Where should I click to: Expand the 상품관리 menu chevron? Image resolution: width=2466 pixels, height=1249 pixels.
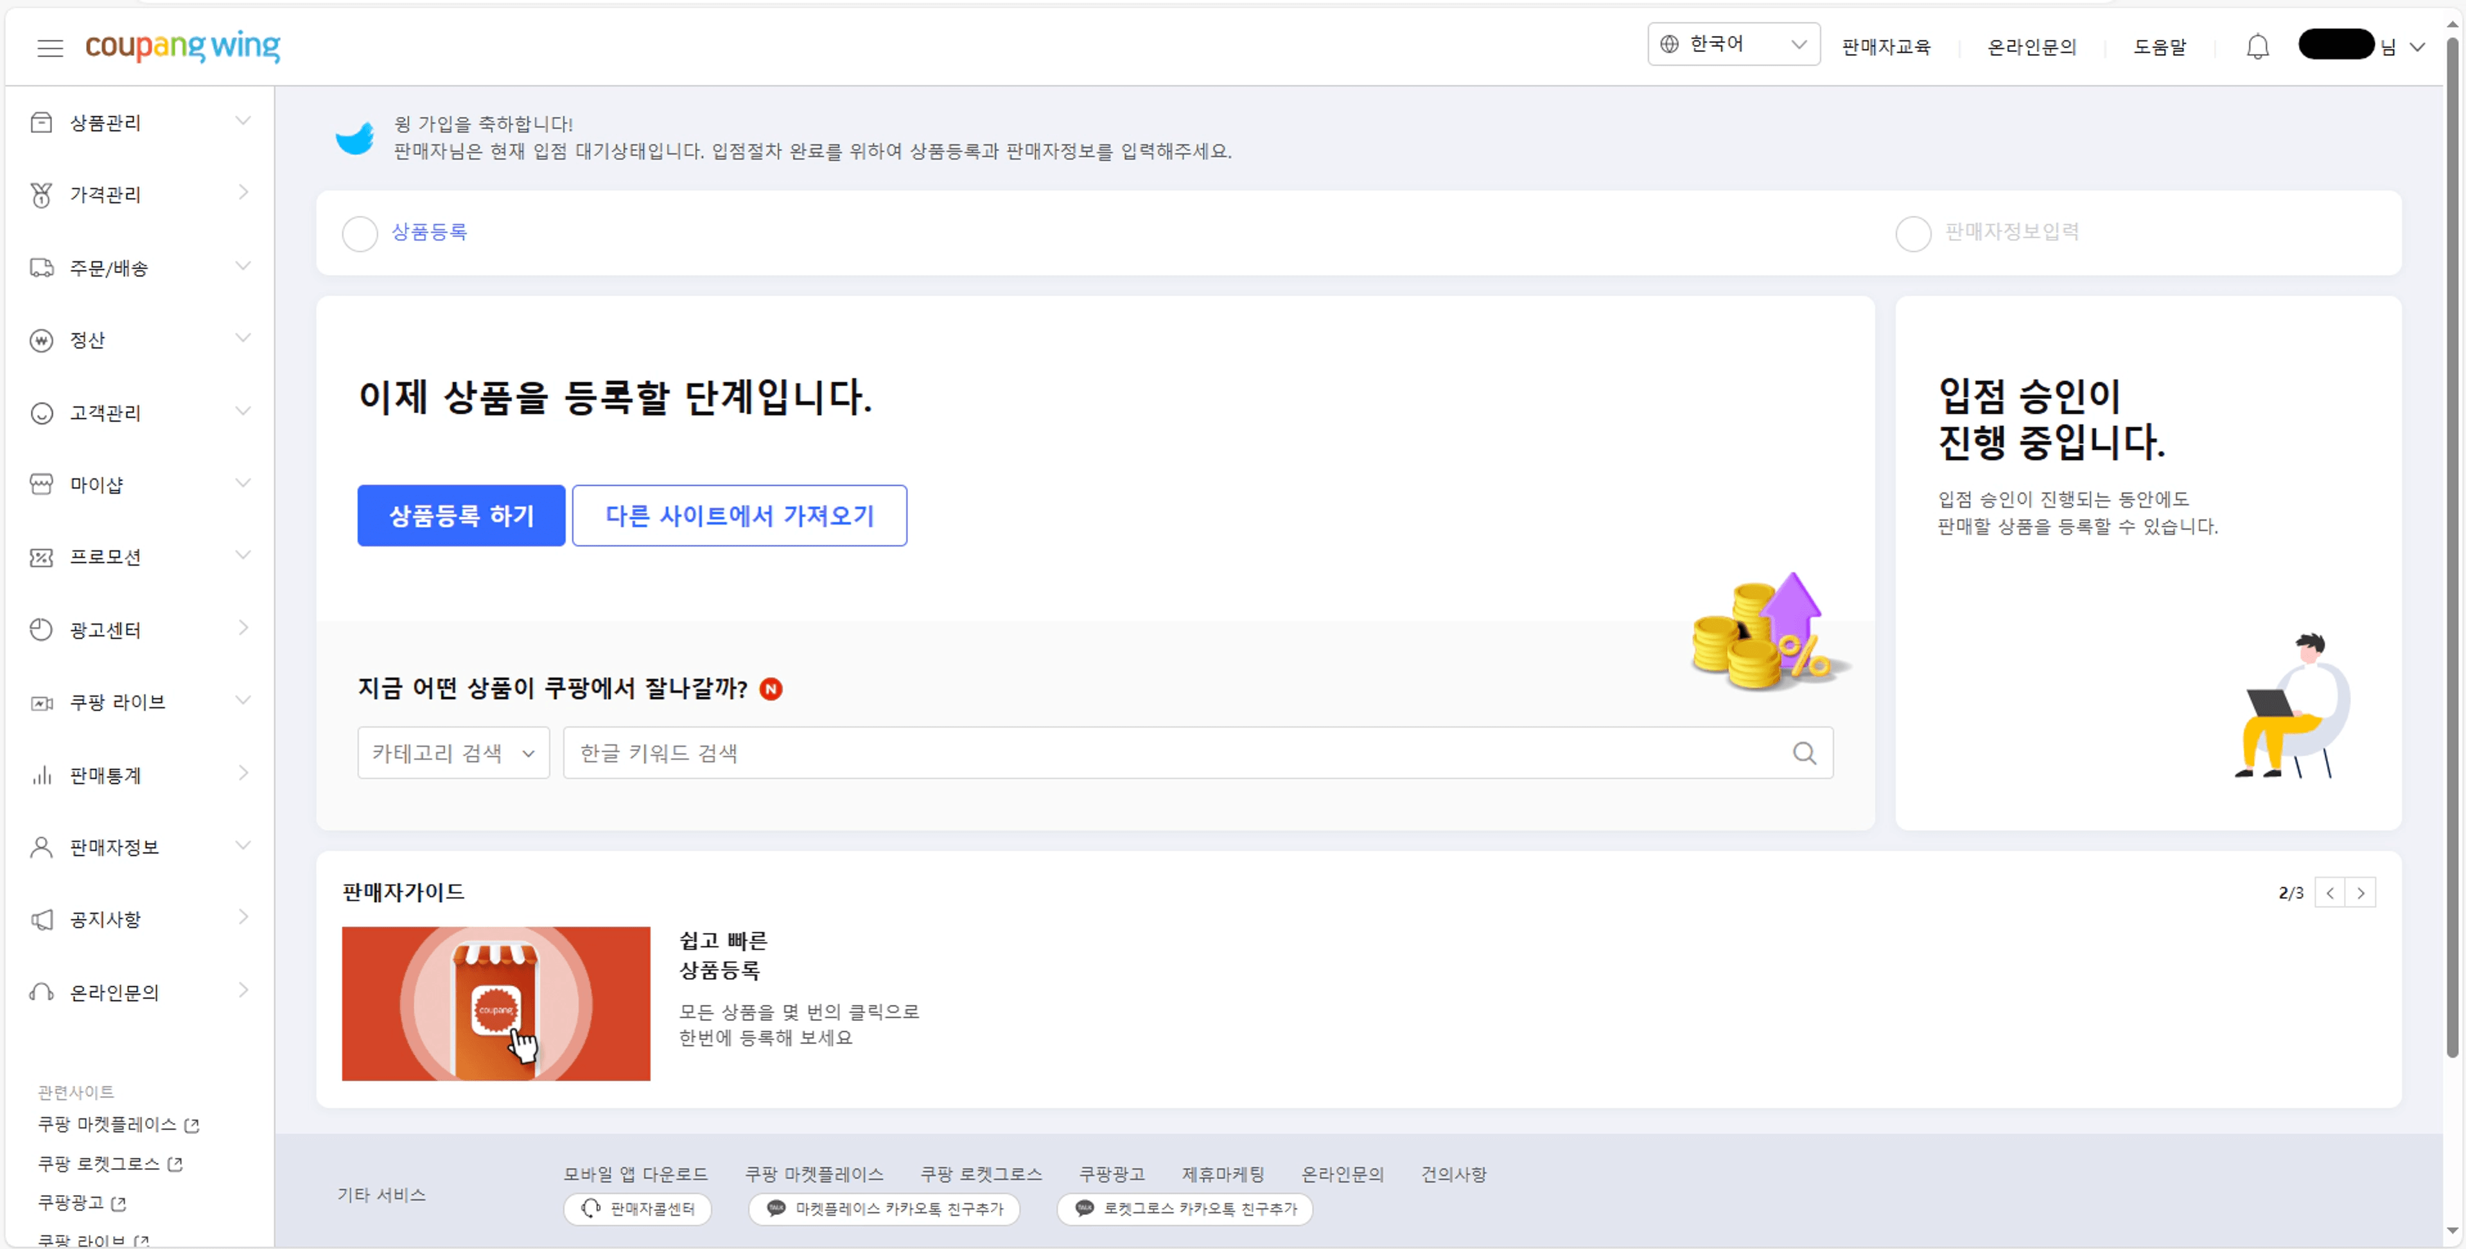(243, 121)
